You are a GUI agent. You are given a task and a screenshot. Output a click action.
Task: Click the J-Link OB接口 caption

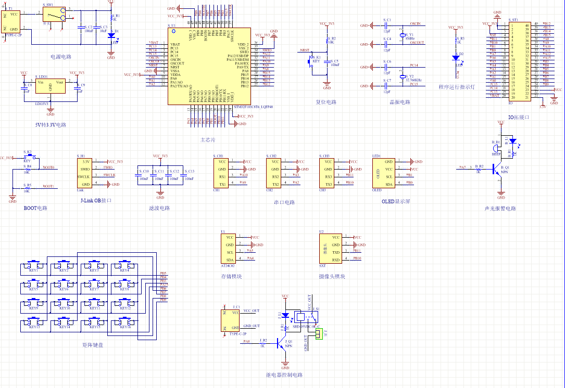point(96,200)
